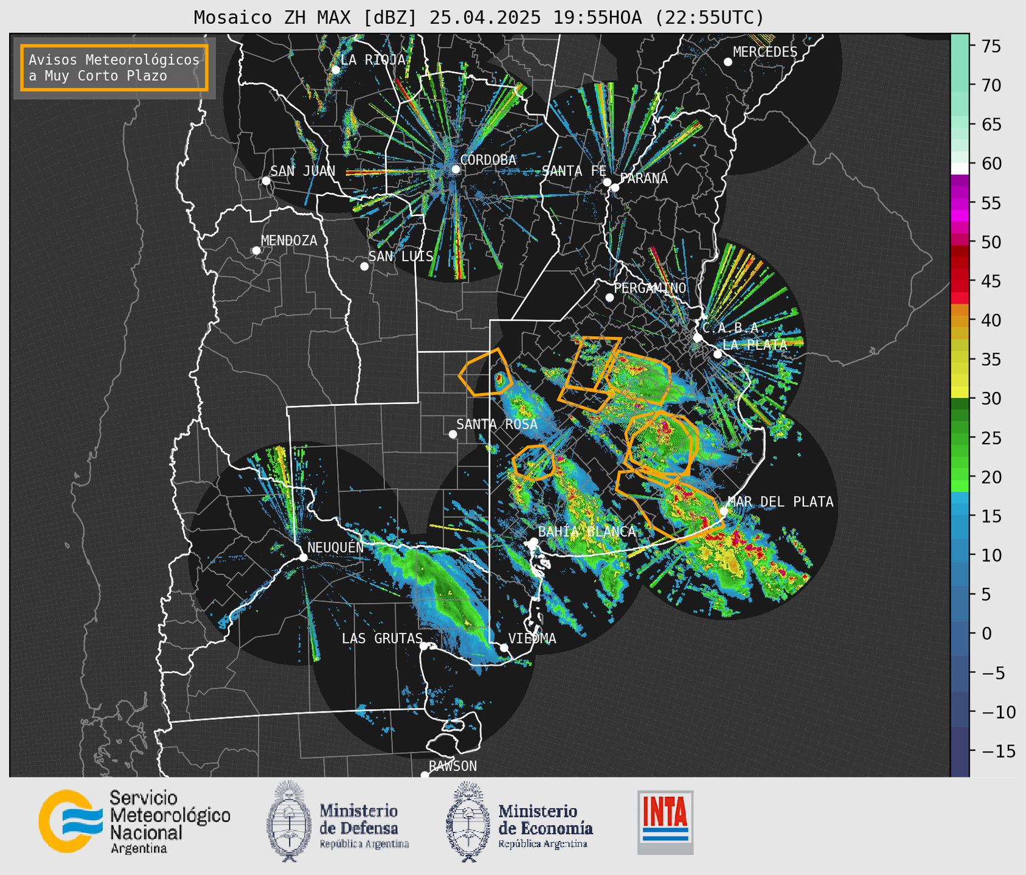Click the colorbar tick label 75
Viewport: 1026px width, 875px height.
point(991,46)
